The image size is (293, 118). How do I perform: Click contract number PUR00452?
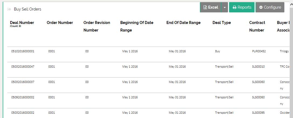(x=259, y=51)
